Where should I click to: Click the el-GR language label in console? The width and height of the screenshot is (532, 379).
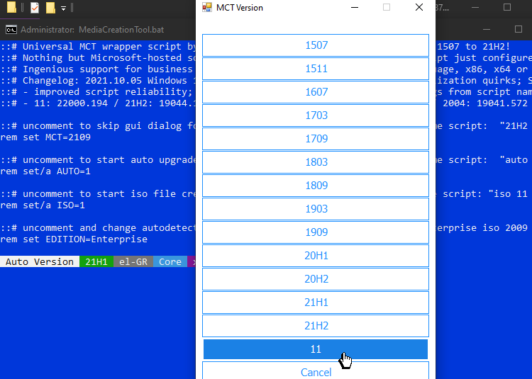(133, 261)
